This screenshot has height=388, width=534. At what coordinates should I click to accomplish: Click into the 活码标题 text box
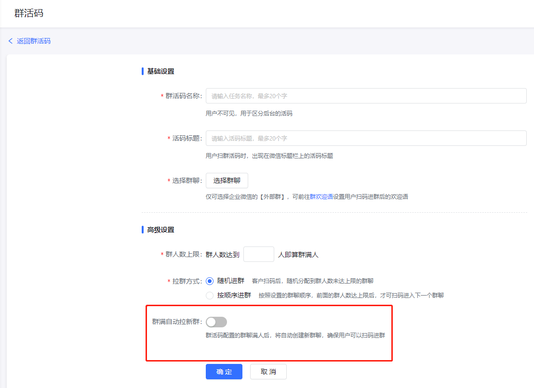tap(366, 138)
